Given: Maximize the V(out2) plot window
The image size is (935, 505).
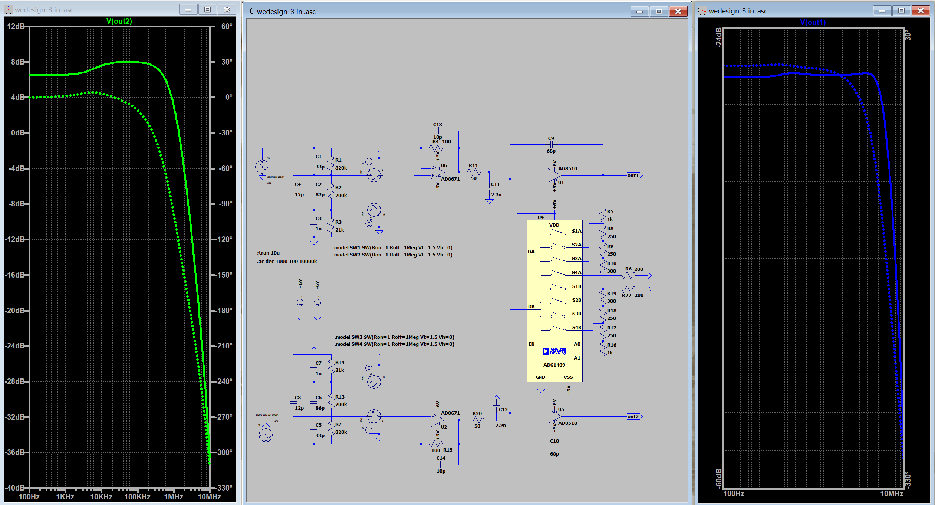Looking at the screenshot, I should pyautogui.click(x=208, y=10).
